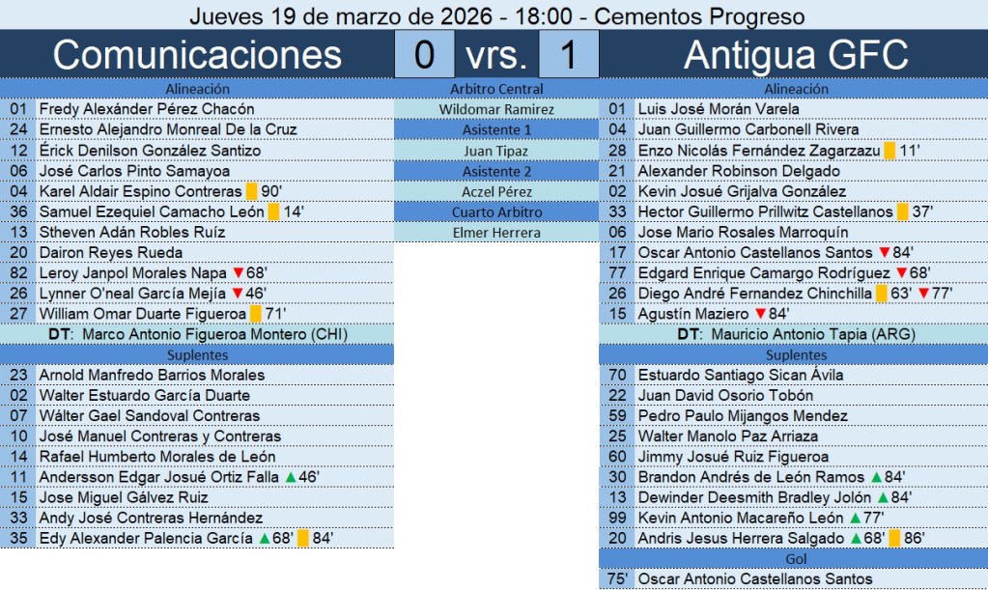The width and height of the screenshot is (988, 590).
Task: Click goal scorer Oscar Antonio Castellanos Santos at 75'
Action: coord(755,579)
